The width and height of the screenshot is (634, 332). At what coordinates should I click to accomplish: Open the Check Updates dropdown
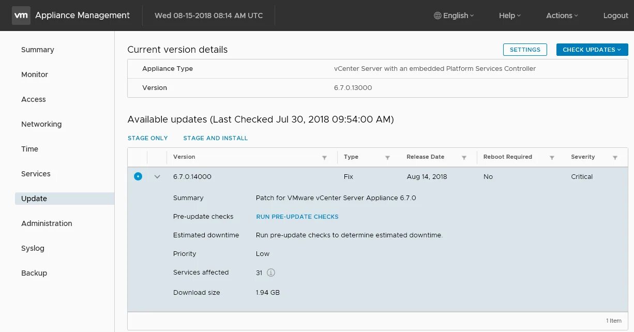(x=592, y=50)
